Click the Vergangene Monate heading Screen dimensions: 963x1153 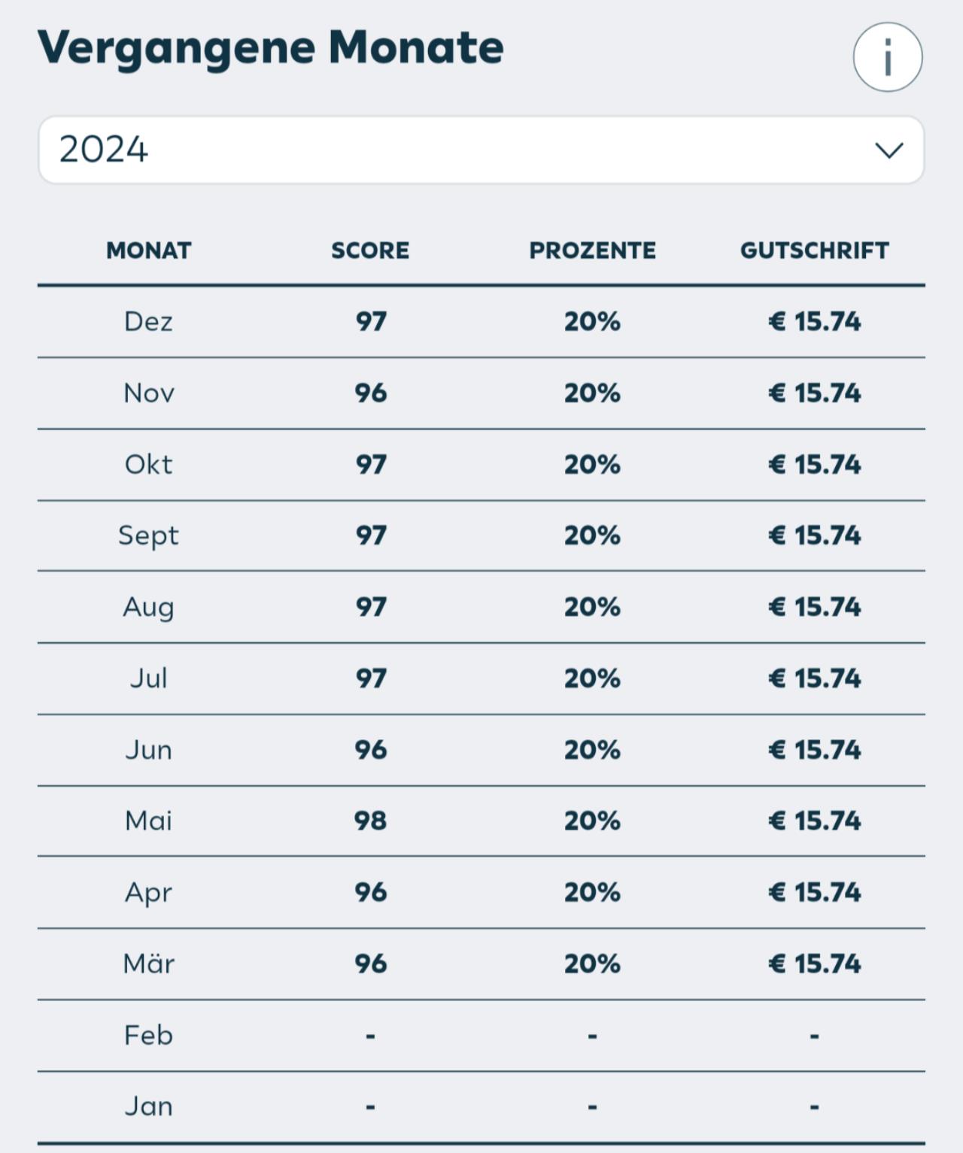pyautogui.click(x=271, y=48)
